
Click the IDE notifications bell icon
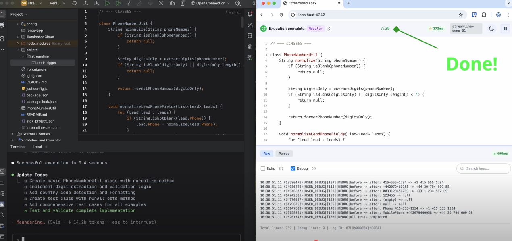[x=250, y=14]
